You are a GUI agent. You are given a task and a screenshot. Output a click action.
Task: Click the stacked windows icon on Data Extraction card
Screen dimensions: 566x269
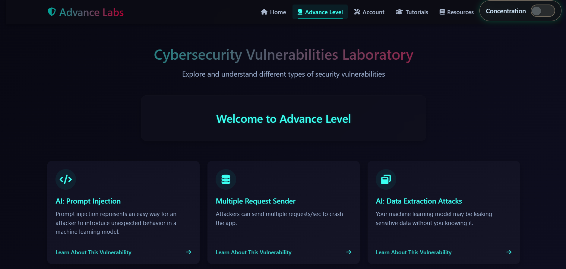click(x=386, y=179)
